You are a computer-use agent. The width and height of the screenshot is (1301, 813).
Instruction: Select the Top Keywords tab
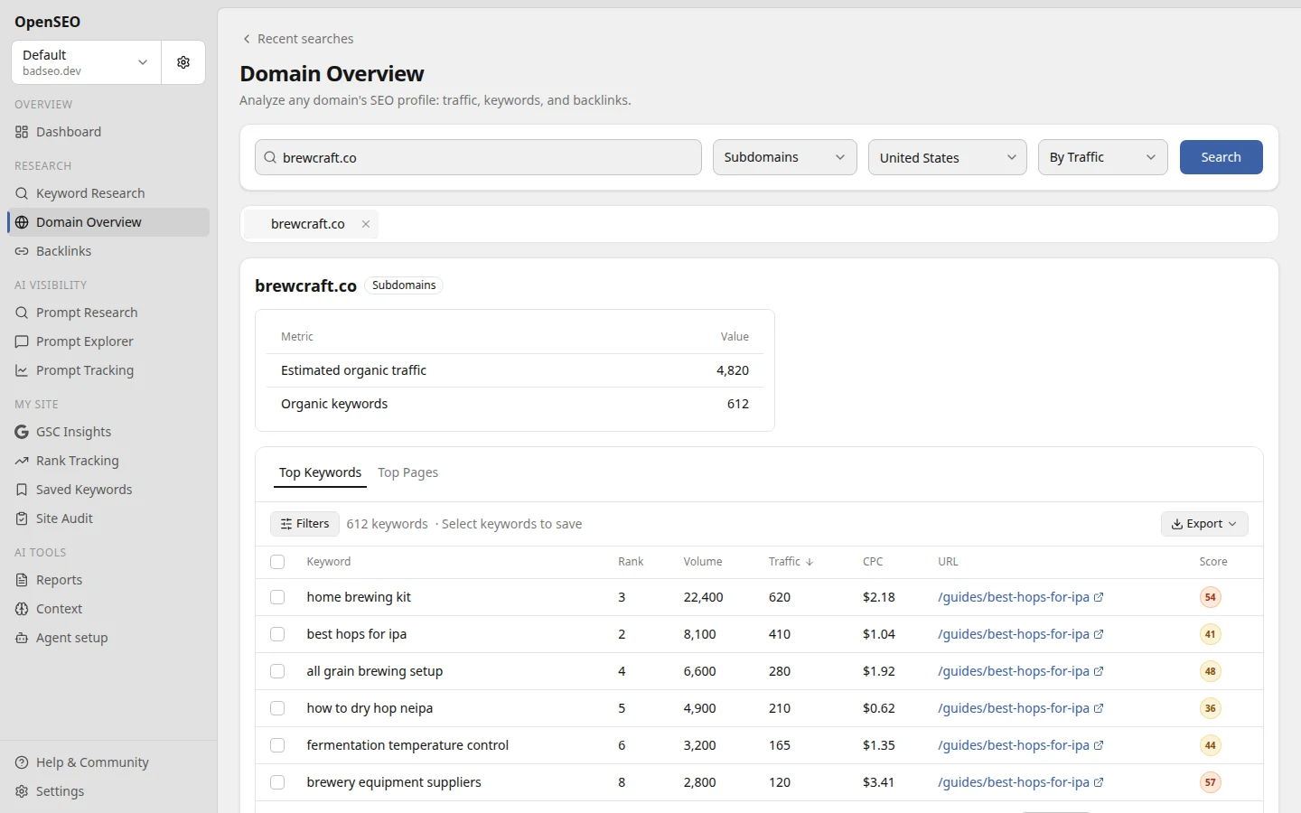click(x=320, y=472)
